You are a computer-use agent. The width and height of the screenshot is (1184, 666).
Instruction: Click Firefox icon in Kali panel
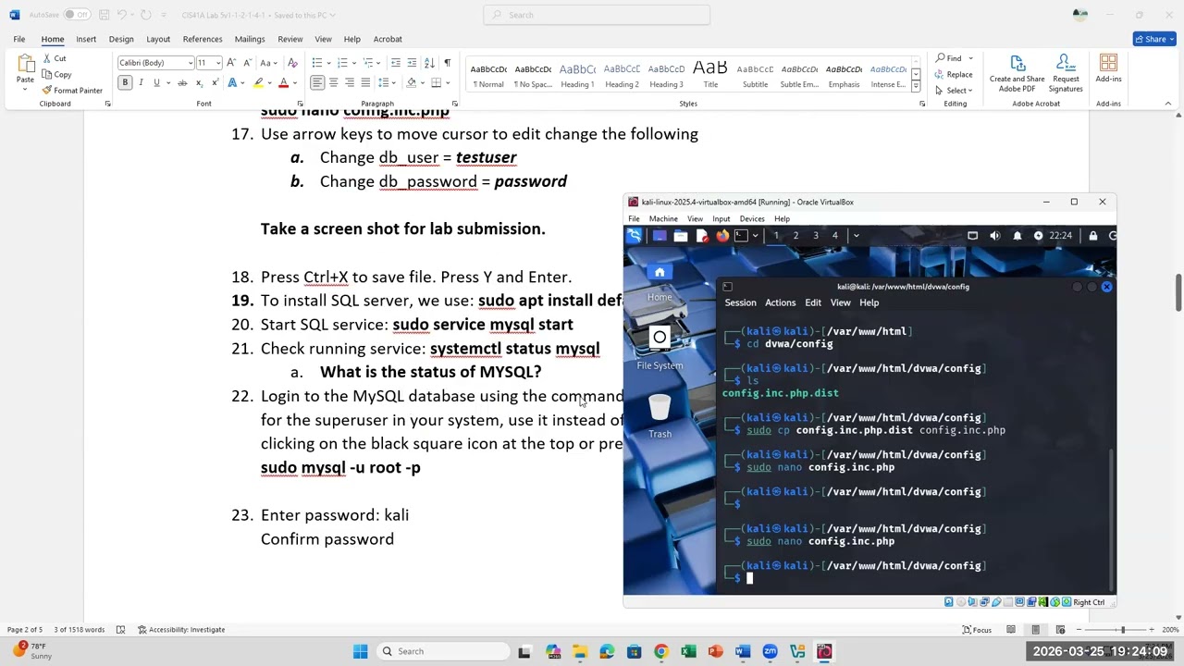pyautogui.click(x=721, y=236)
